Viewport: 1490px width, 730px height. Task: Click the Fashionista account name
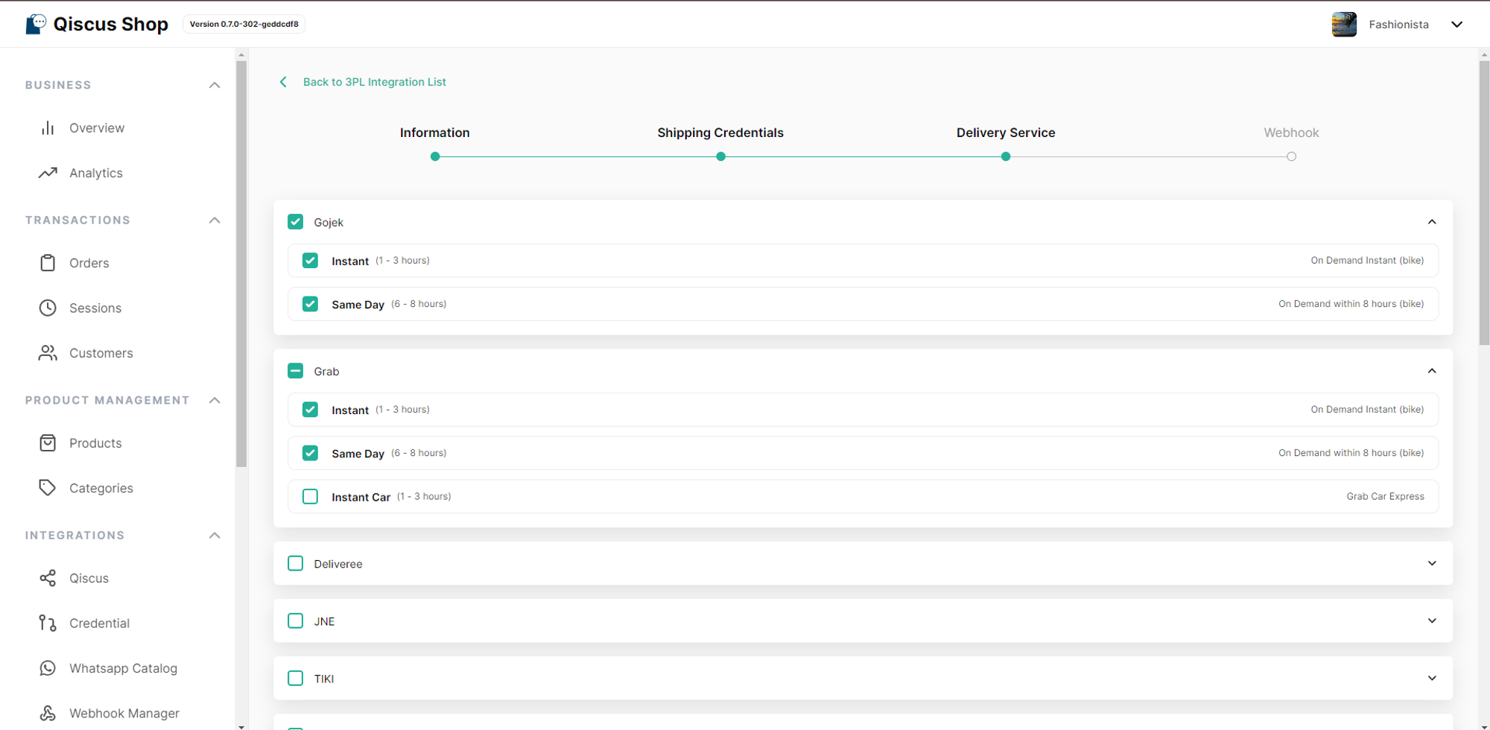pos(1399,25)
